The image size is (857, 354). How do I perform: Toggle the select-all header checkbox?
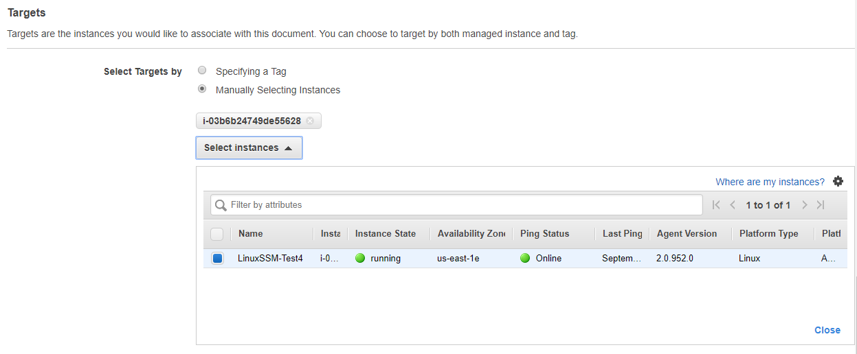point(217,234)
